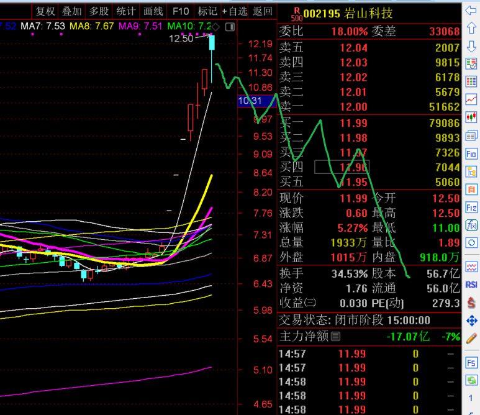Switch to candlestick chart icon
The height and width of the screenshot is (415, 480).
[x=471, y=117]
